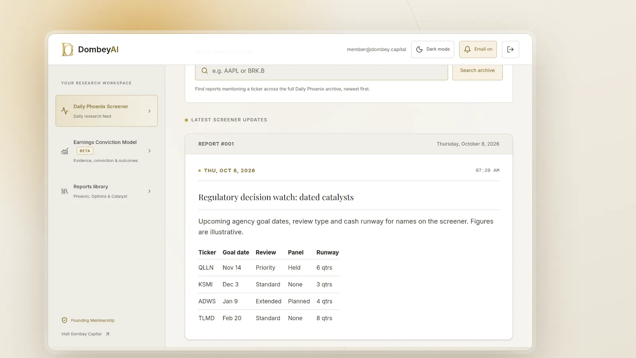The width and height of the screenshot is (636, 358).
Task: Click the BETA badge
Action: [85, 151]
